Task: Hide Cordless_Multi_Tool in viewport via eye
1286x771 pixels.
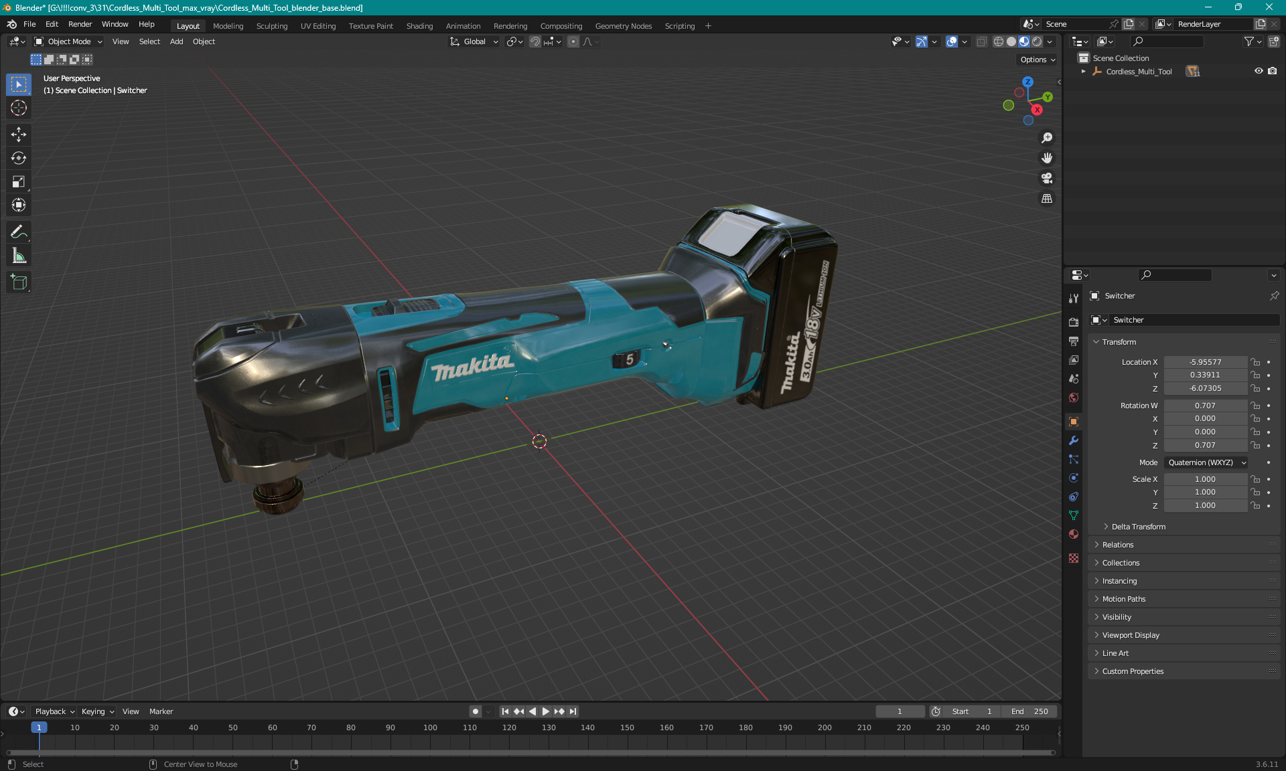Action: click(x=1259, y=71)
